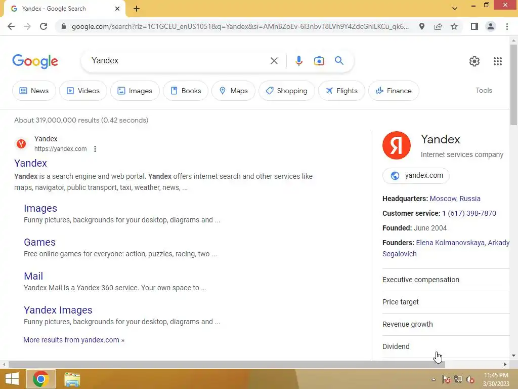Switch to the Books filter
This screenshot has width=518, height=389.
pos(186,91)
